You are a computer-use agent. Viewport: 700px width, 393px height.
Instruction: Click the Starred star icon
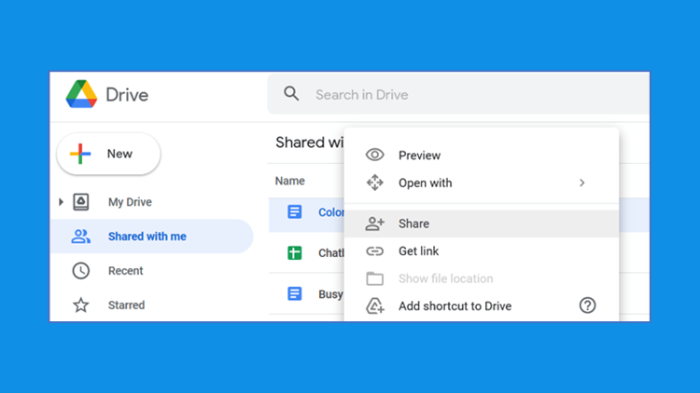[x=81, y=305]
